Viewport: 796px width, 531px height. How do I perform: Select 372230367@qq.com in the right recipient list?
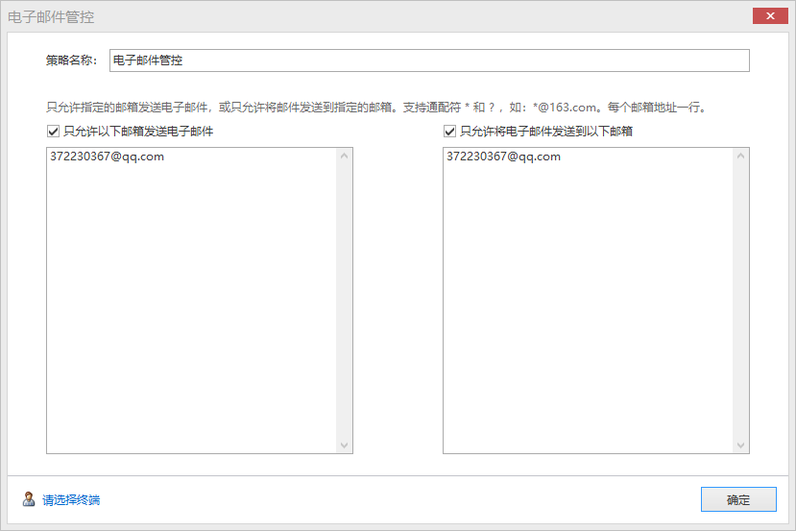tap(503, 157)
